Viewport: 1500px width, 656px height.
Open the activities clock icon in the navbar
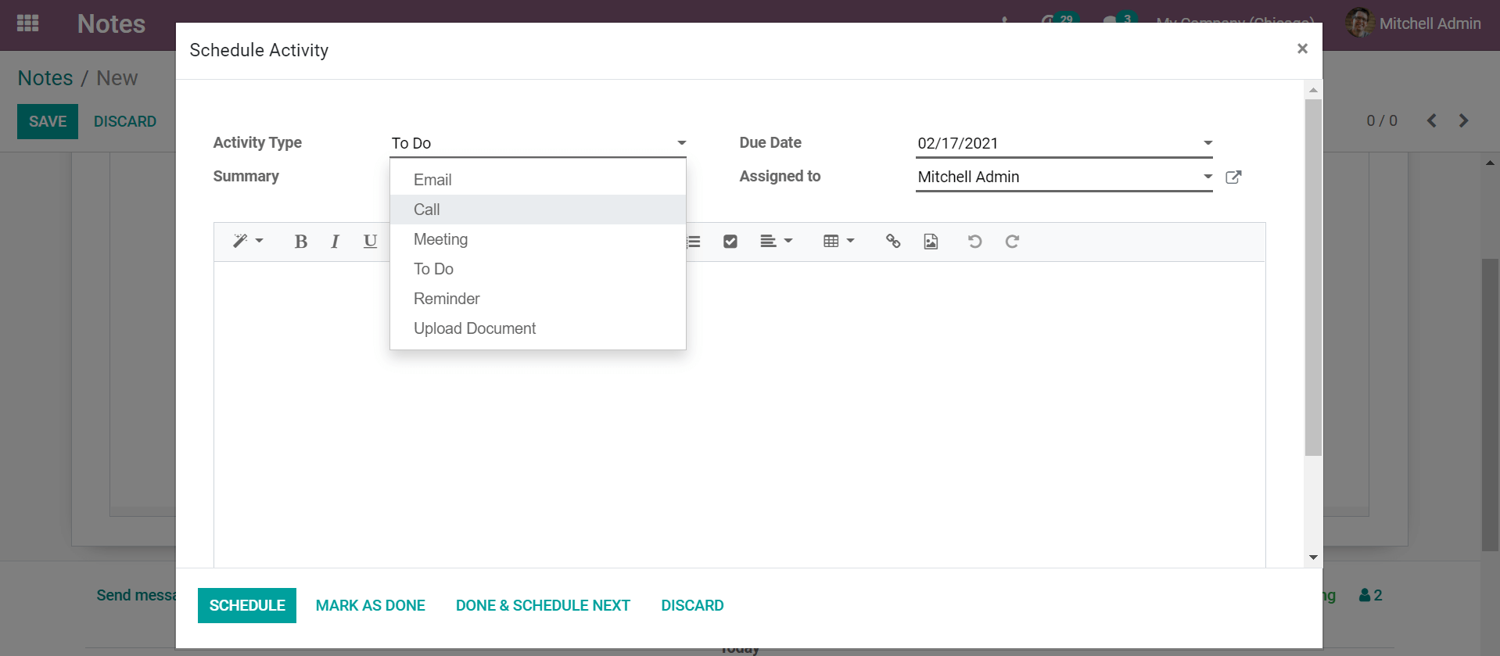[1059, 19]
